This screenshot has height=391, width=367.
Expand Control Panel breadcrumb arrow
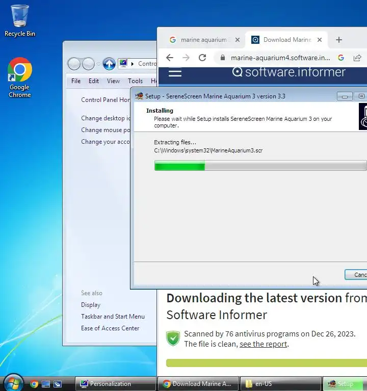point(133,64)
